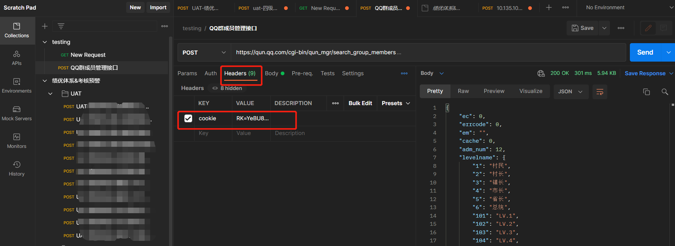Create a new collection with plus icon
The height and width of the screenshot is (246, 675).
[x=45, y=26]
